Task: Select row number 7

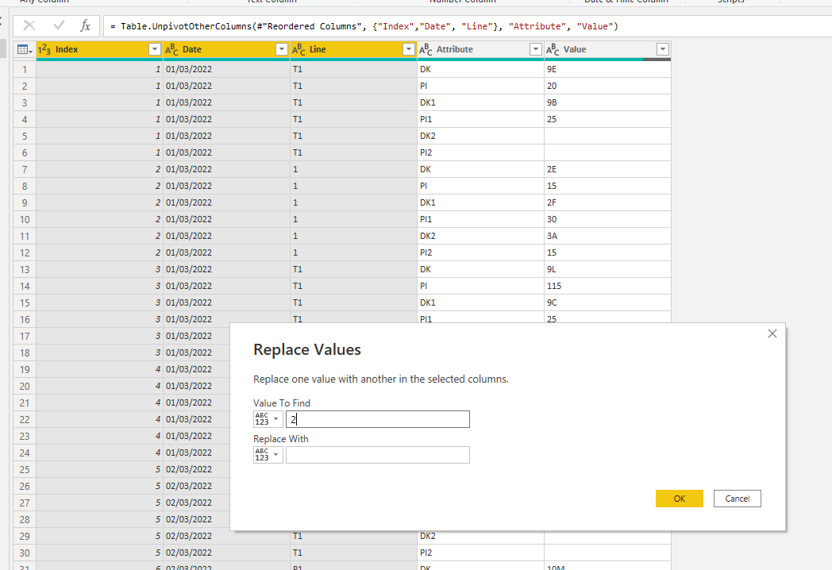Action: 25,169
